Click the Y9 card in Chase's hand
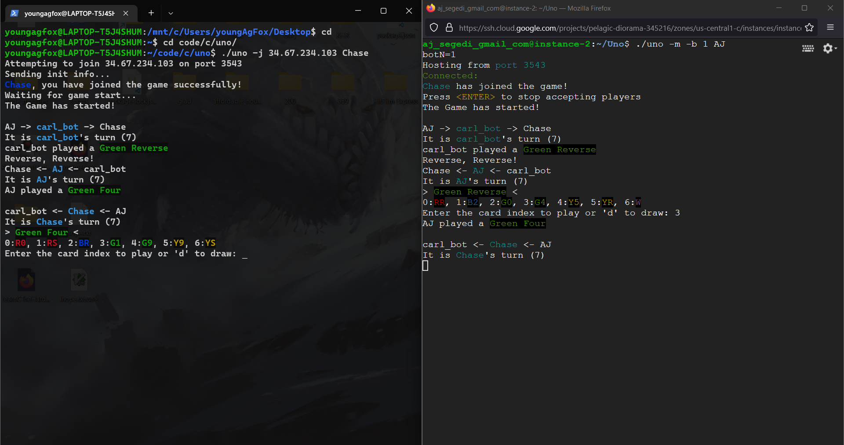The height and width of the screenshot is (445, 844). (179, 243)
